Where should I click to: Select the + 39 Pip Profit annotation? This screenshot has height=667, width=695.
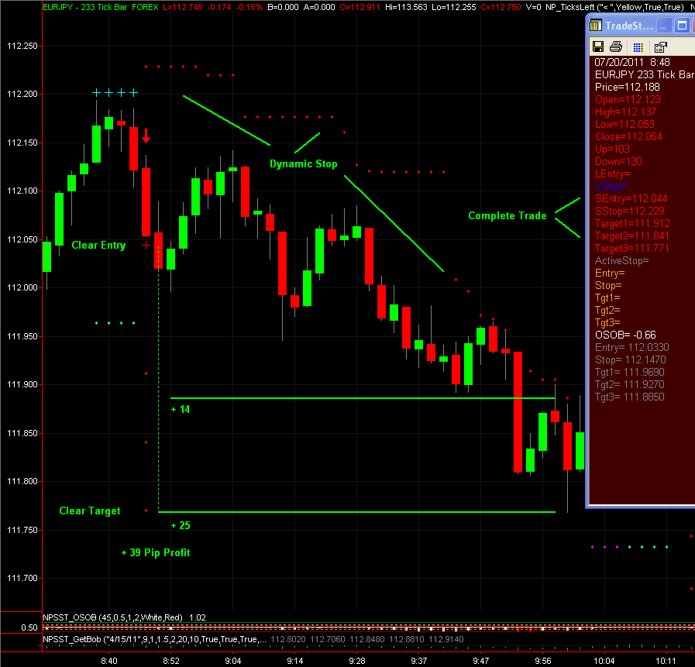click(x=156, y=552)
